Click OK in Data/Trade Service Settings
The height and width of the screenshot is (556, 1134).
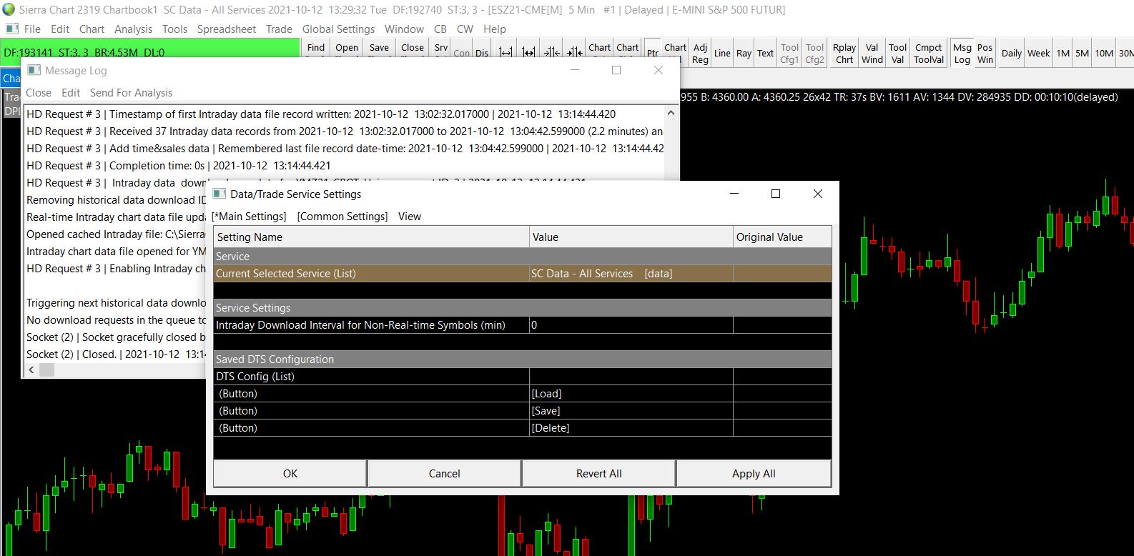pyautogui.click(x=290, y=474)
